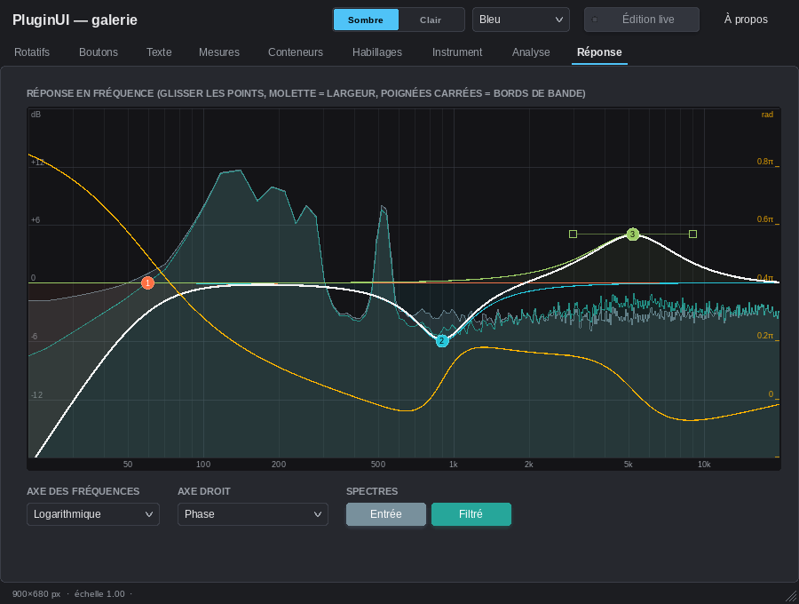
Task: Click the 'AXE DROIT' label
Action: tap(204, 491)
